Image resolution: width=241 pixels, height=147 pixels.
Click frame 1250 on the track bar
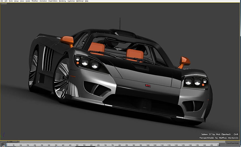pos(183,145)
